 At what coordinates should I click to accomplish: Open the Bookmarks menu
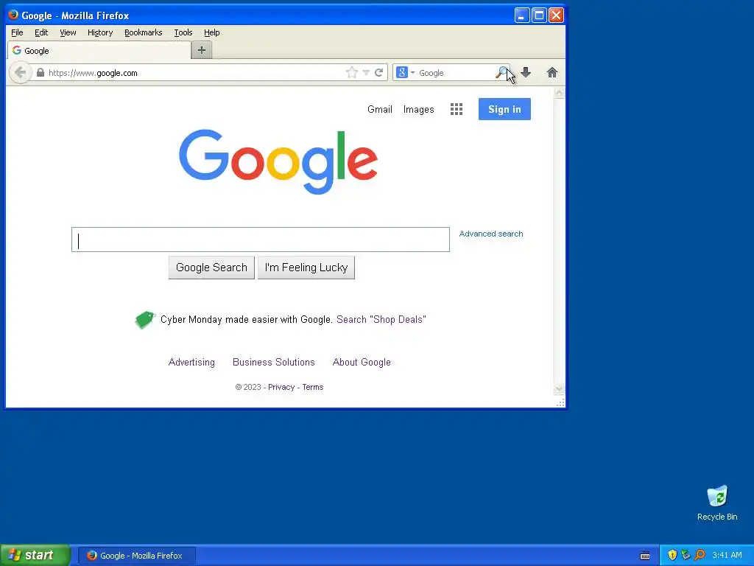point(144,32)
